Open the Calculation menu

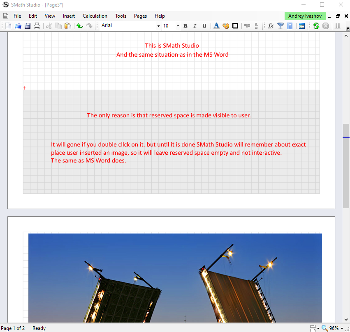tap(95, 16)
